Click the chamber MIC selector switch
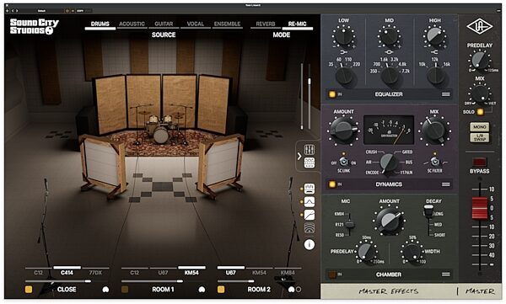Image resolution: width=506 pixels, height=304 pixels. 349,225
